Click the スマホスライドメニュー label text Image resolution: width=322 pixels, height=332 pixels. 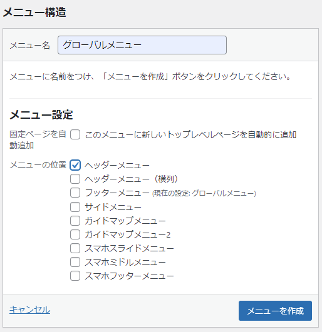129,248
